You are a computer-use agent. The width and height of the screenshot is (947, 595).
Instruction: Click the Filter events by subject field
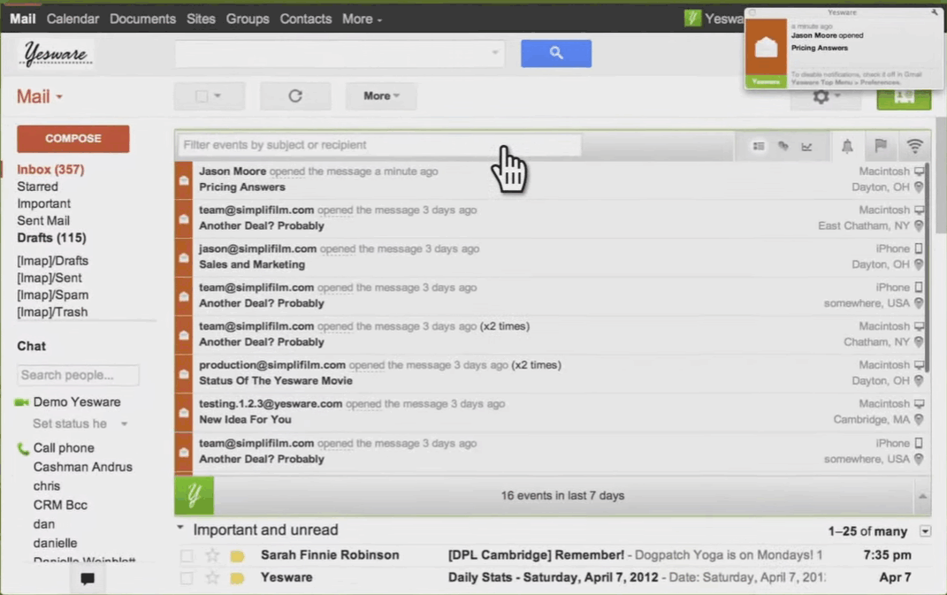tap(379, 145)
